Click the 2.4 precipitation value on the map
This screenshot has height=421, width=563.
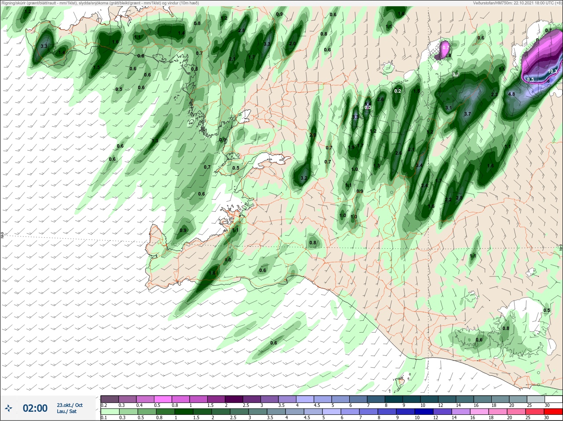424,186
